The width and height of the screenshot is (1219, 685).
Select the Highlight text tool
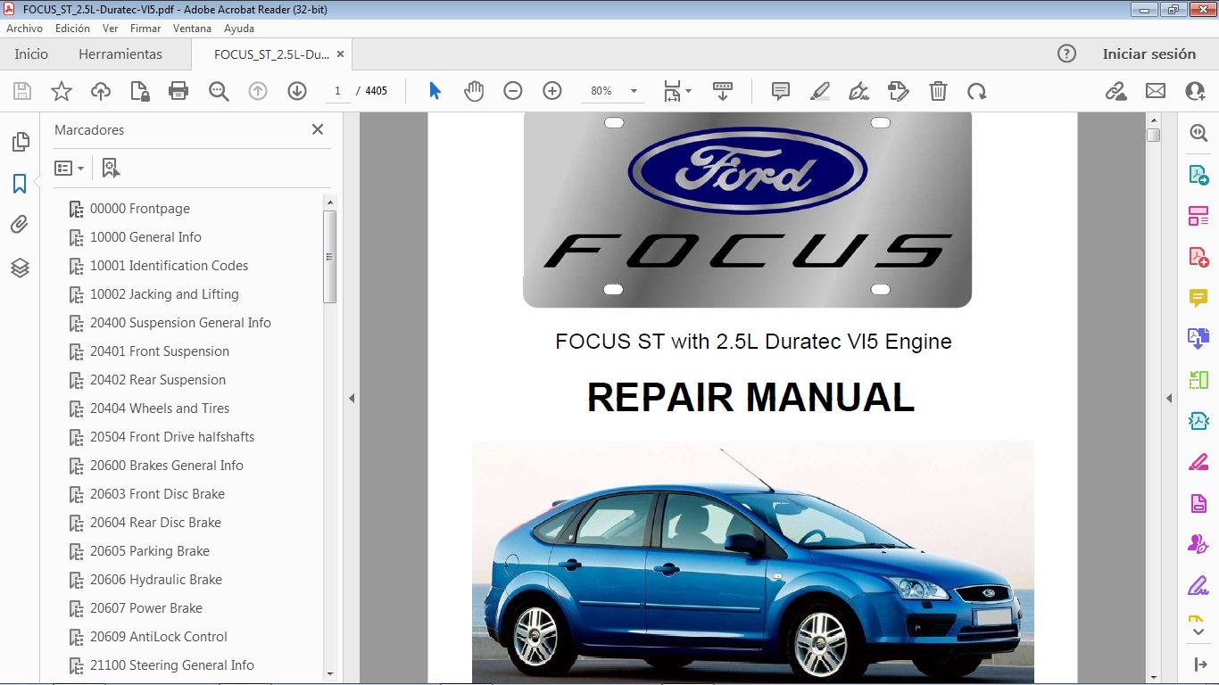click(819, 90)
